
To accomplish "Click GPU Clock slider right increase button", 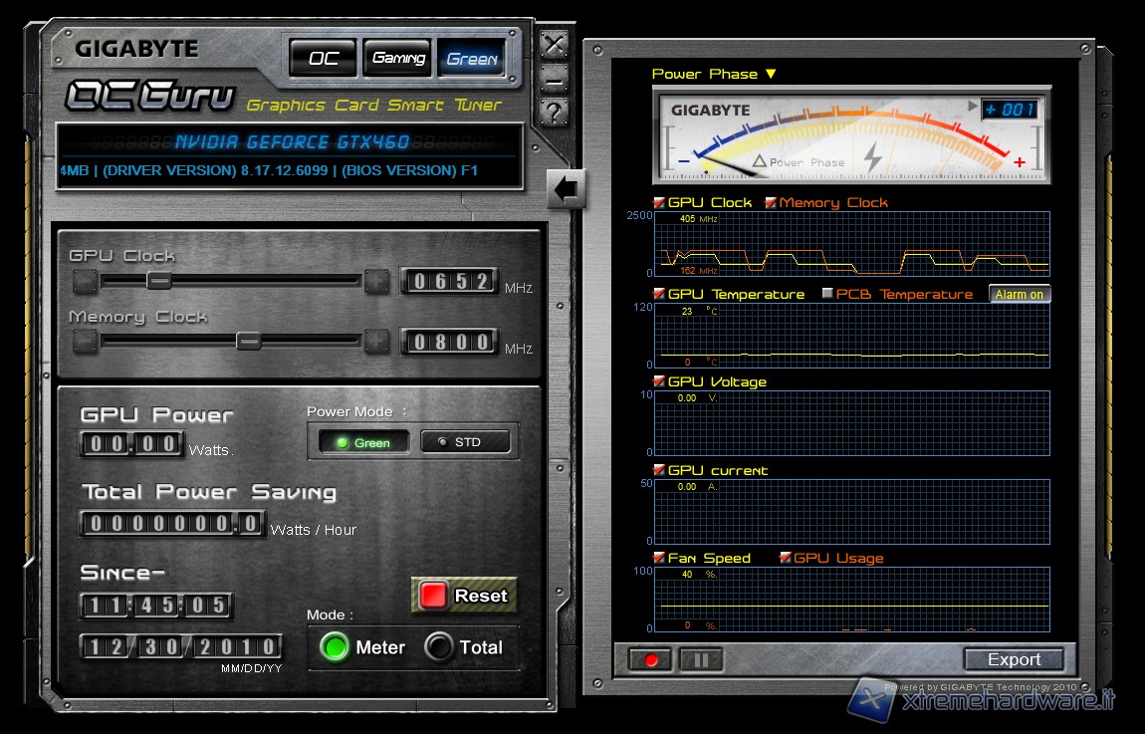I will click(376, 282).
